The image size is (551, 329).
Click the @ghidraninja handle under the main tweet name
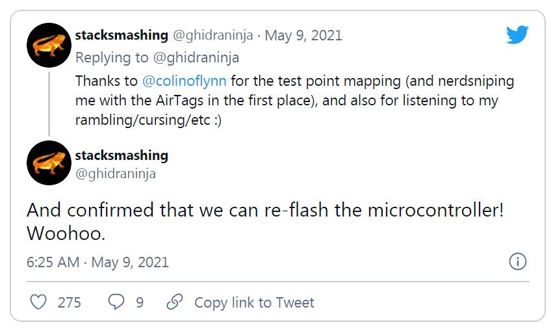pos(116,174)
